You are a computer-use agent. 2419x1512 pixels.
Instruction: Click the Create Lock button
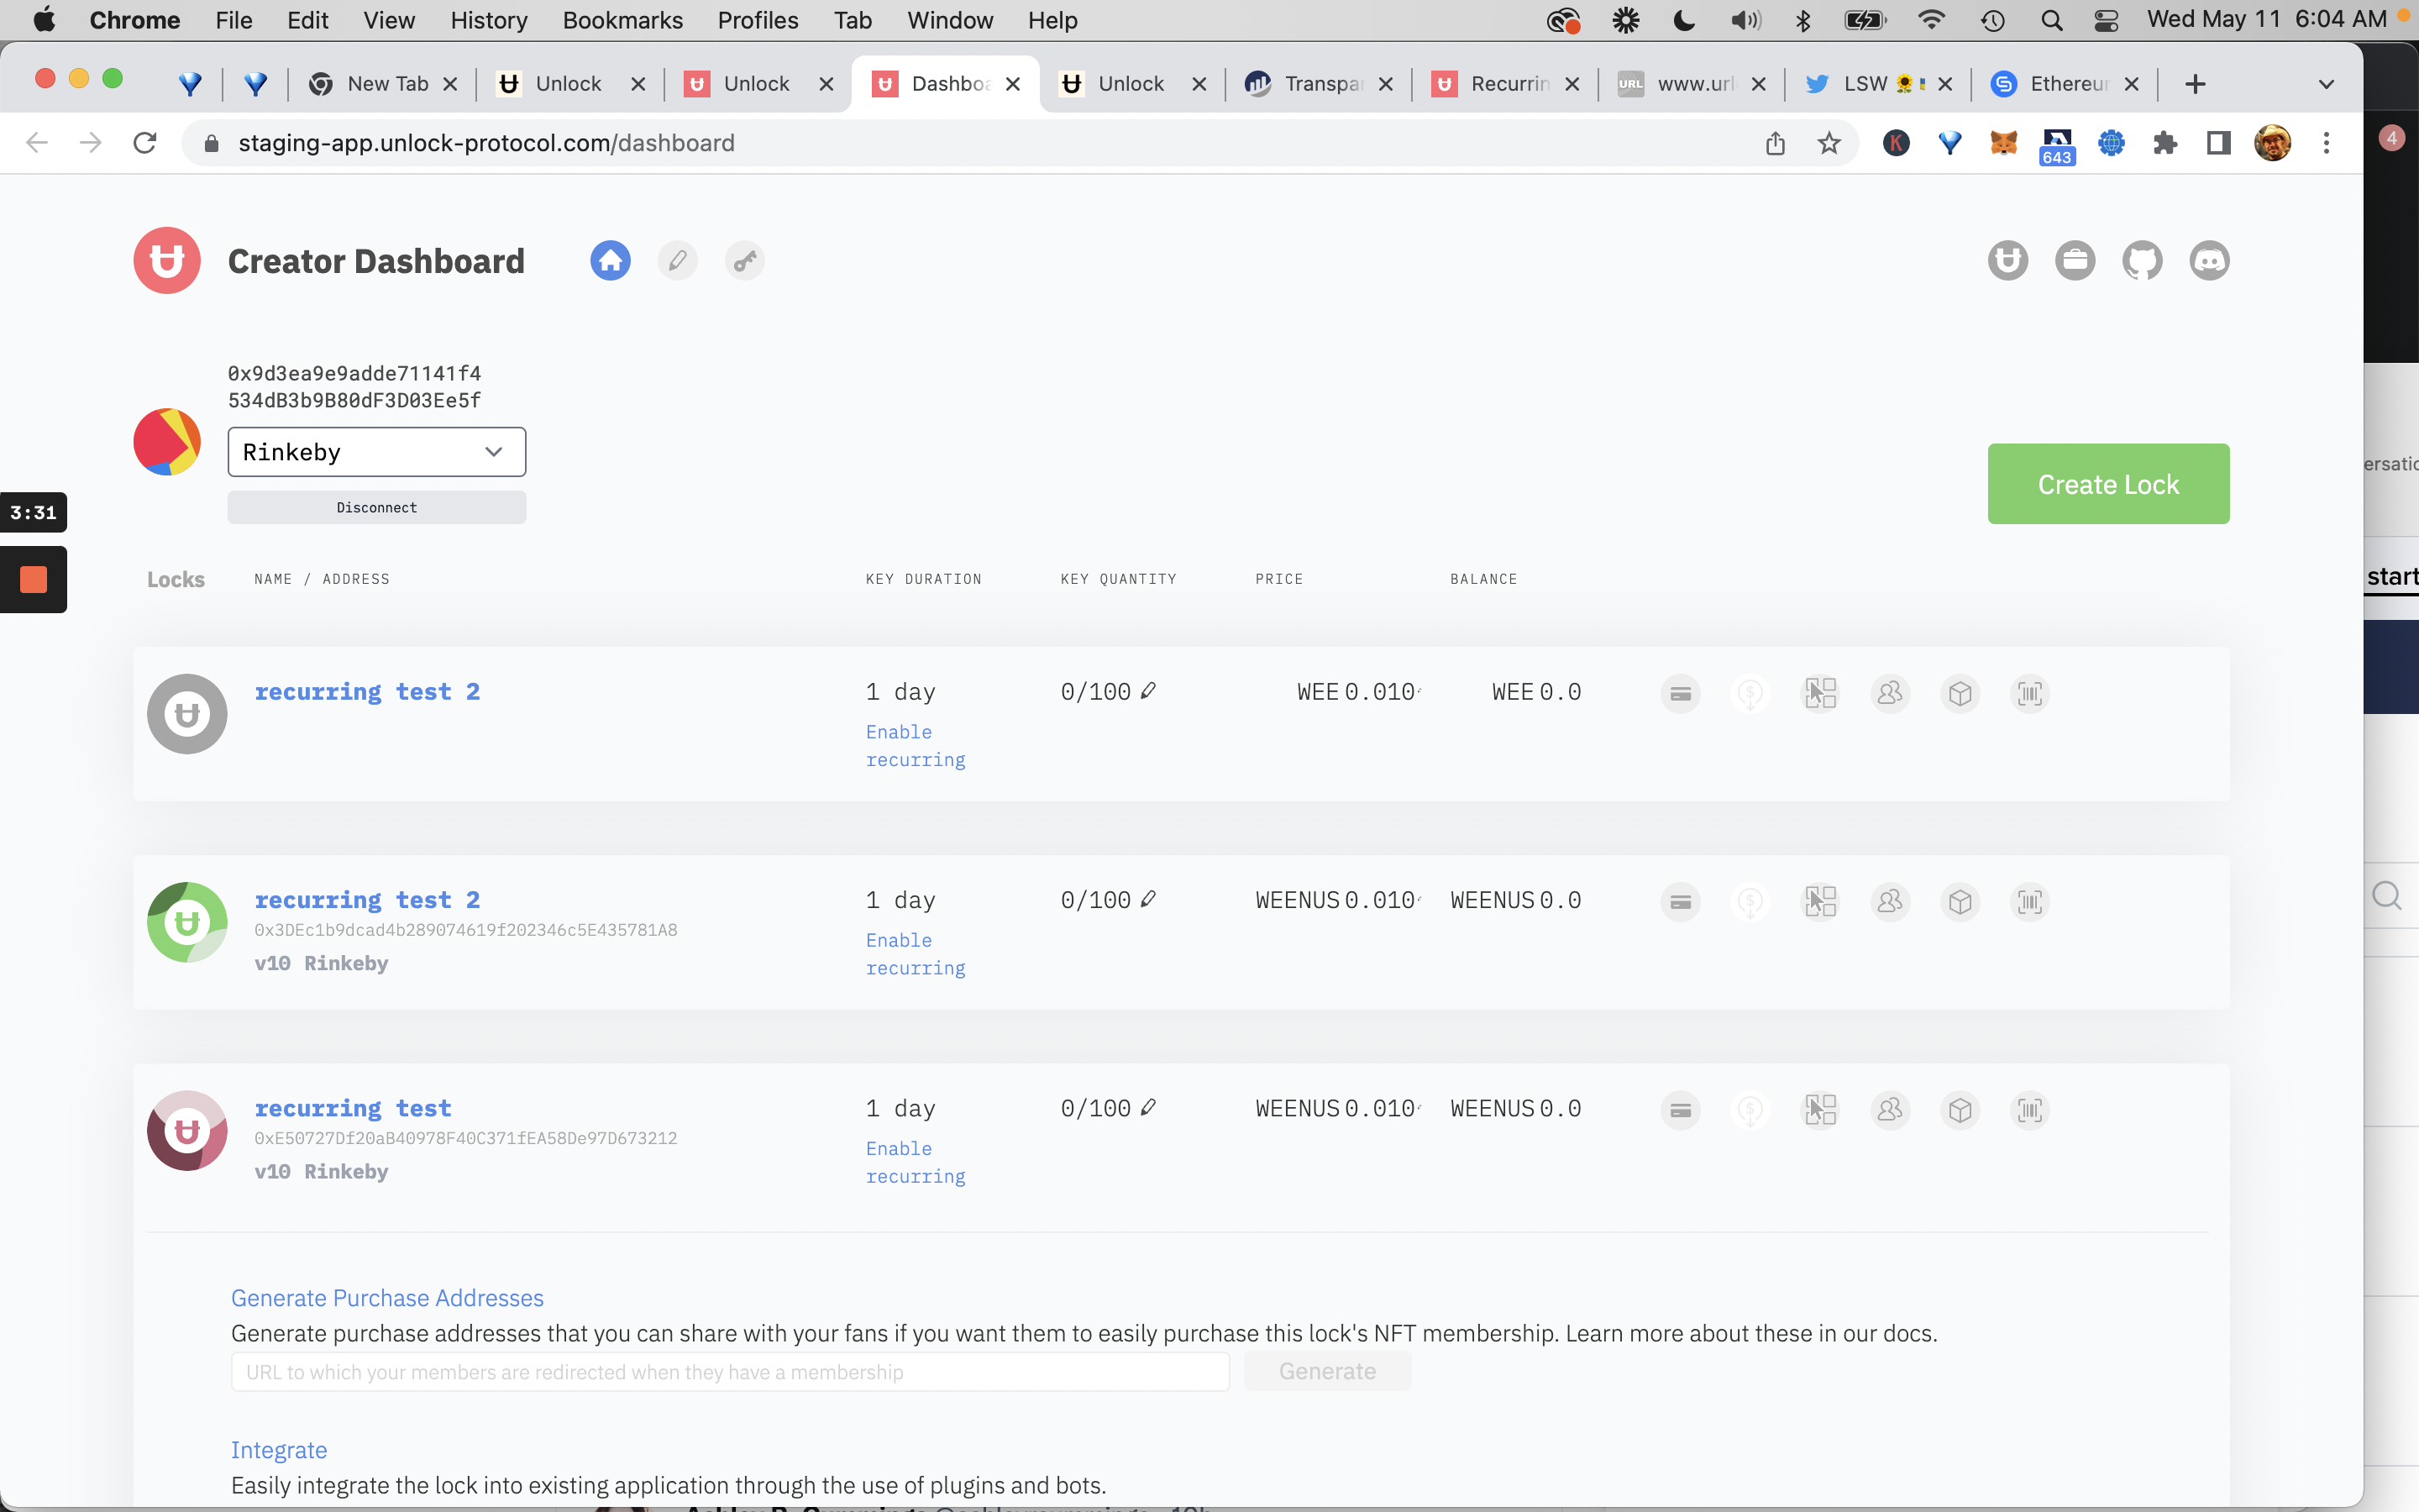[2109, 483]
